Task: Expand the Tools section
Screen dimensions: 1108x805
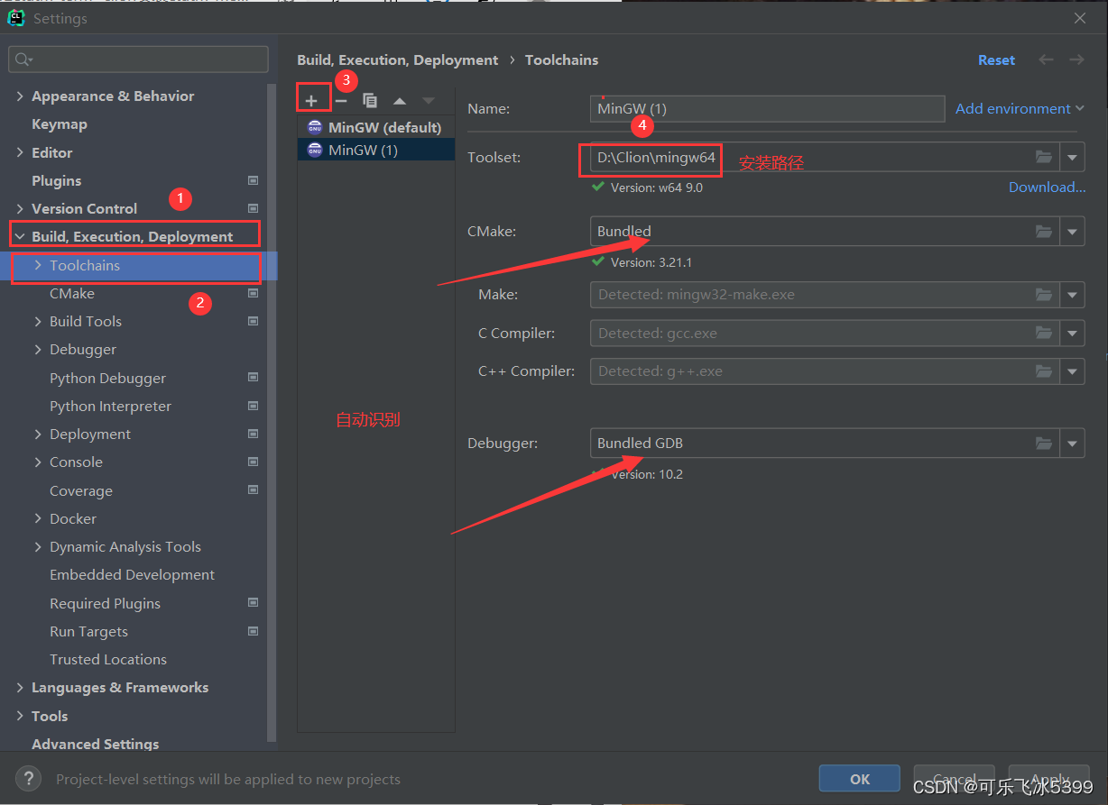Action: [20, 716]
